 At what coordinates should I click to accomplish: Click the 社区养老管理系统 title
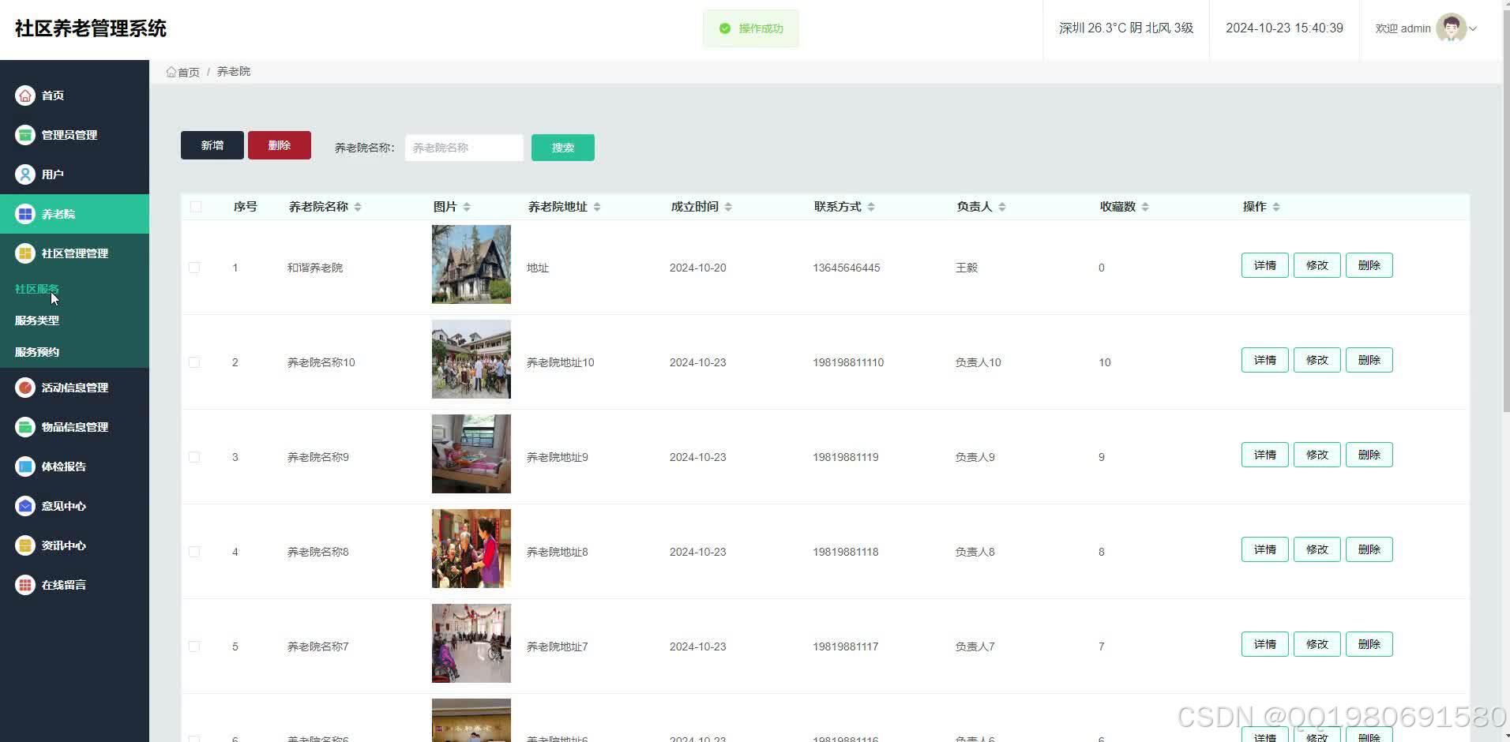[x=91, y=28]
